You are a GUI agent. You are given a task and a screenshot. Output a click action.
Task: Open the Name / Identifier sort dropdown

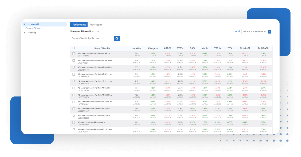tap(254, 32)
